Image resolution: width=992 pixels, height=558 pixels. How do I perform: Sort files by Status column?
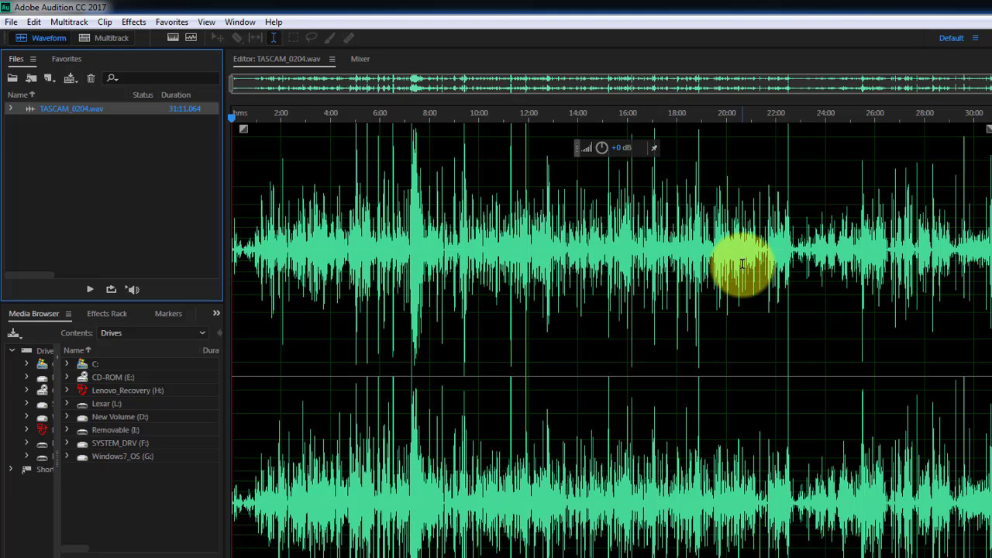(143, 95)
